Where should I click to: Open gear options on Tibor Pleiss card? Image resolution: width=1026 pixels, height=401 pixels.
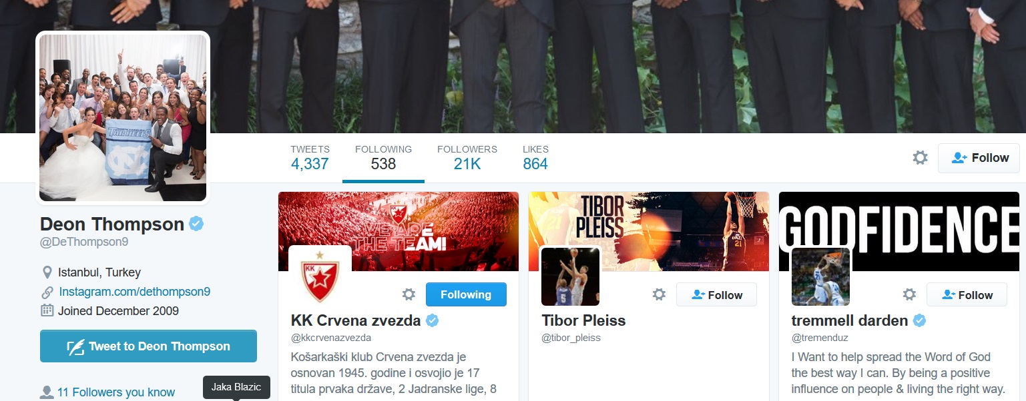coord(659,294)
